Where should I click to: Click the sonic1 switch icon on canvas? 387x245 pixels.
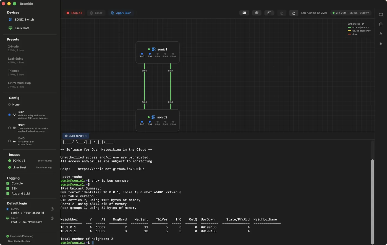(153, 49)
